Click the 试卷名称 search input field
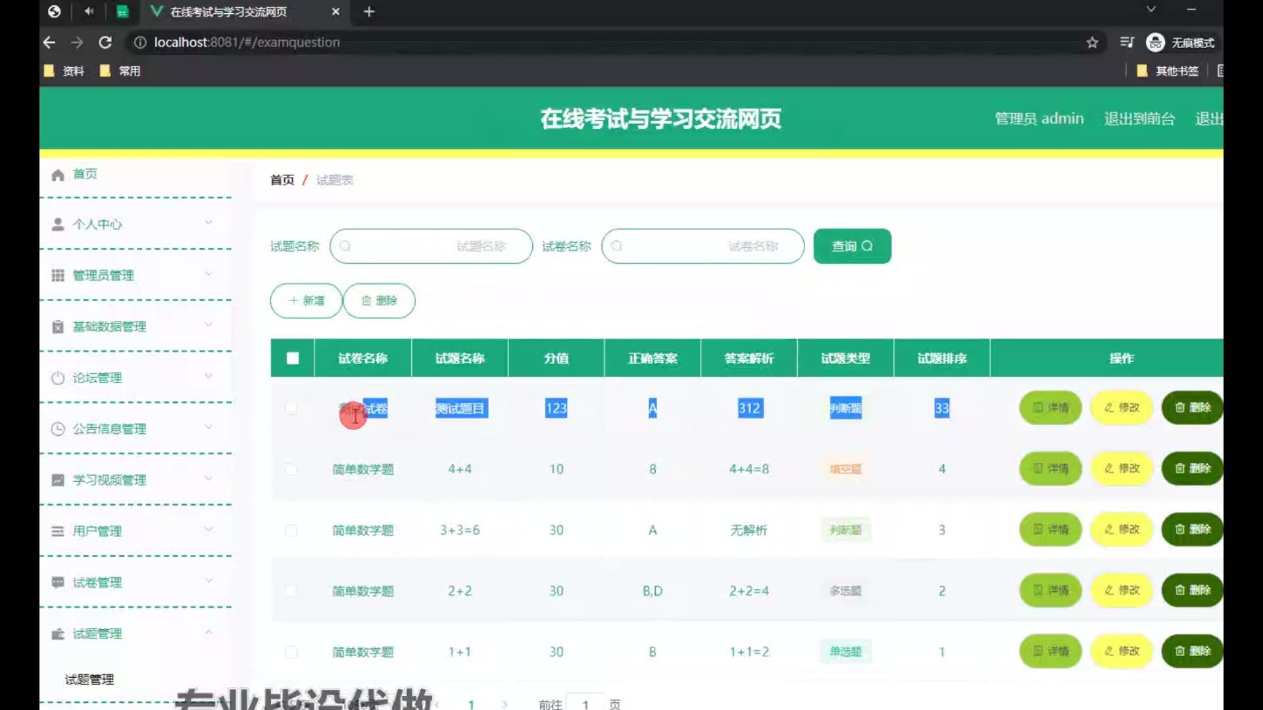 point(703,246)
